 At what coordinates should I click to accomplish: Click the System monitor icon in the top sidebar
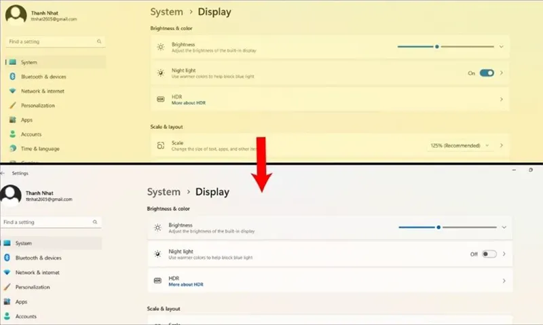coord(13,62)
